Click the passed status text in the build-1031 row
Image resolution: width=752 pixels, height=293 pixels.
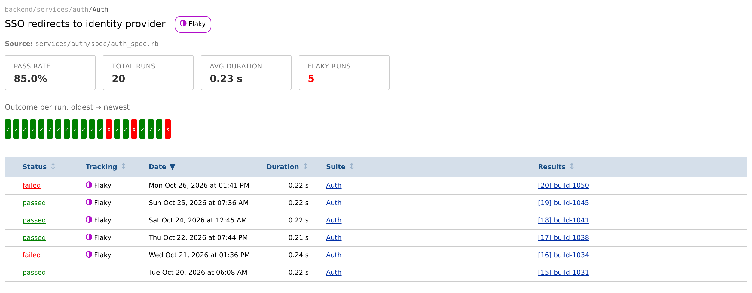pos(34,273)
